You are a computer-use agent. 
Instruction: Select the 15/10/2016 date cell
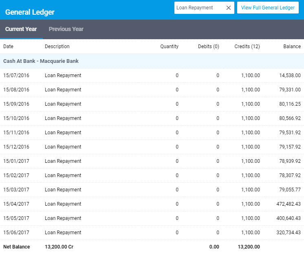click(x=16, y=118)
